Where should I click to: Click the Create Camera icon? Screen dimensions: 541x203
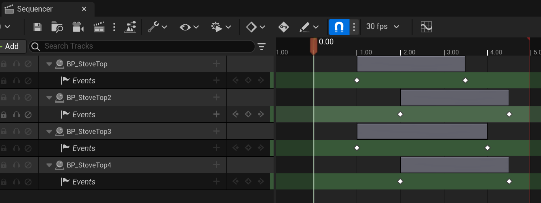[x=78, y=27]
